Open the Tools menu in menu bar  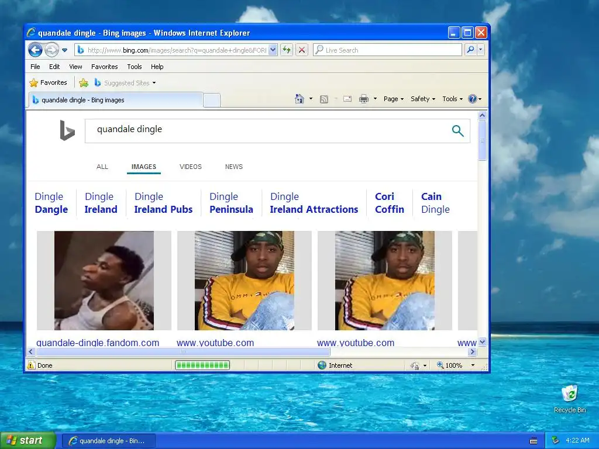tap(135, 67)
